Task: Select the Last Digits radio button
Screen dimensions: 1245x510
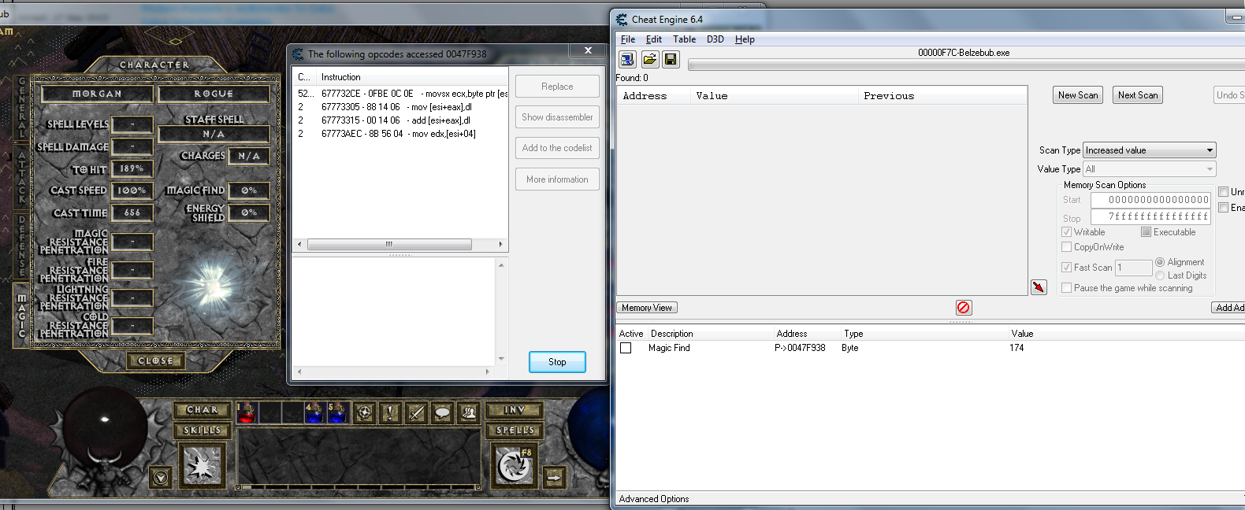Action: 1160,275
